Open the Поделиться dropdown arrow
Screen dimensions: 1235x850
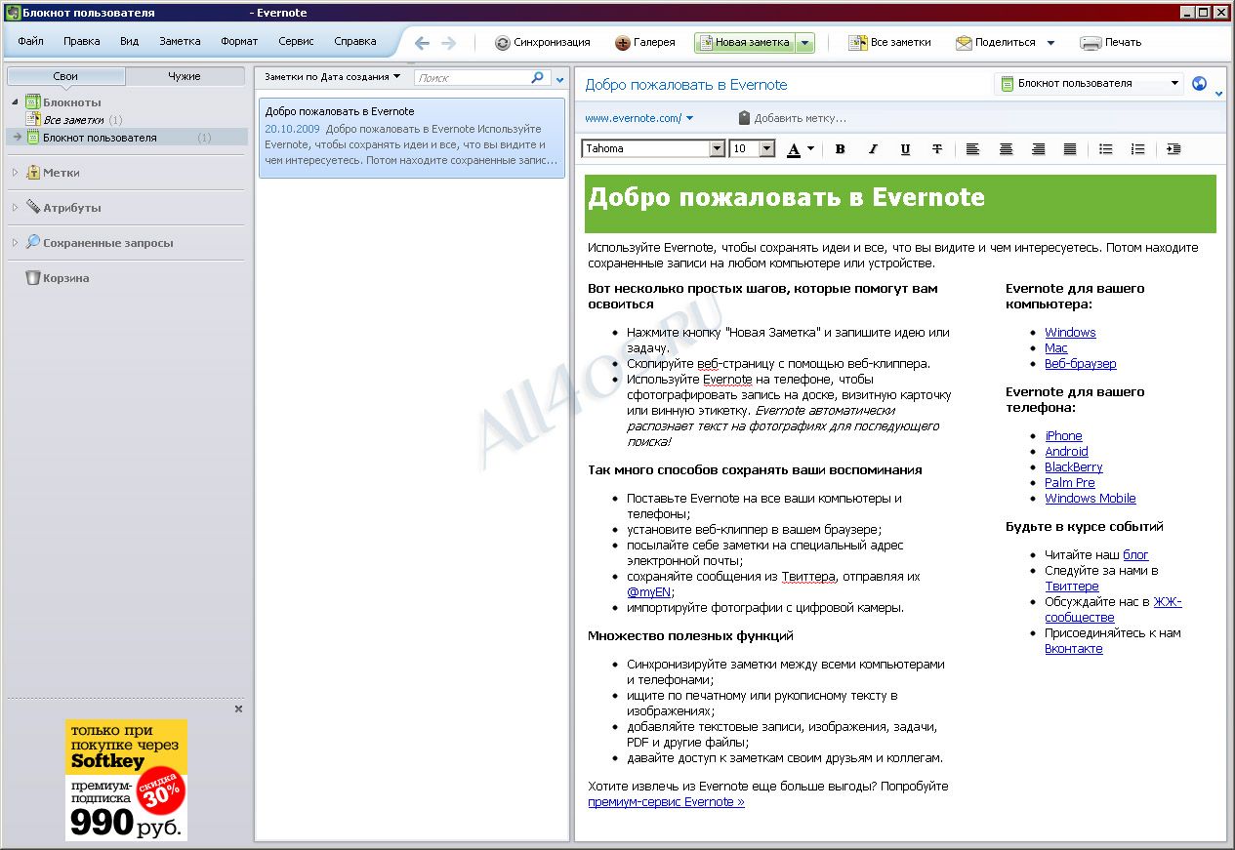(x=1050, y=43)
